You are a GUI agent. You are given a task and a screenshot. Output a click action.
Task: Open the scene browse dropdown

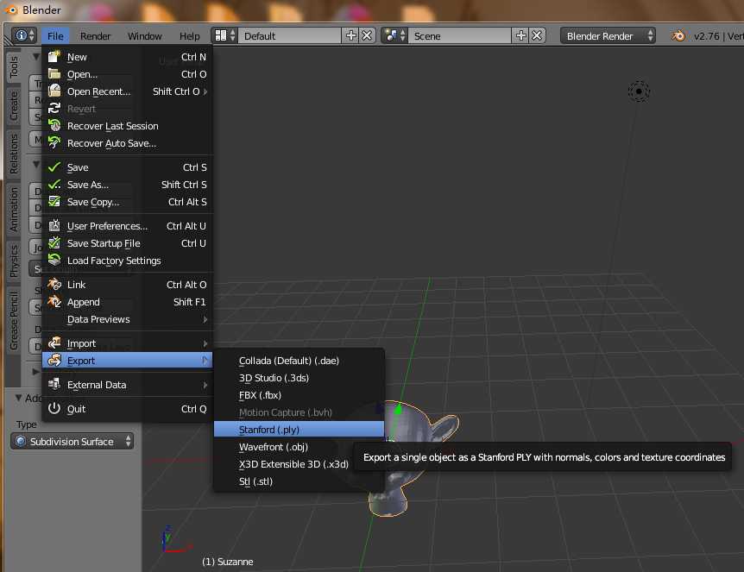tap(394, 35)
